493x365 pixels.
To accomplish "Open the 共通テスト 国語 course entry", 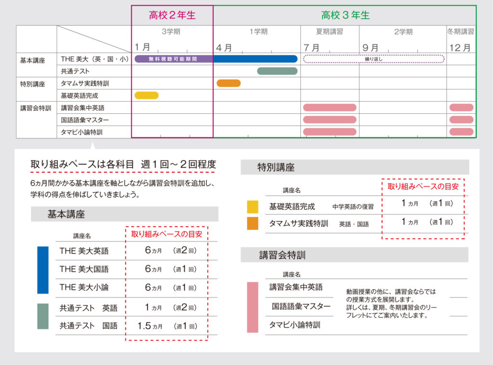I will pyautogui.click(x=89, y=325).
